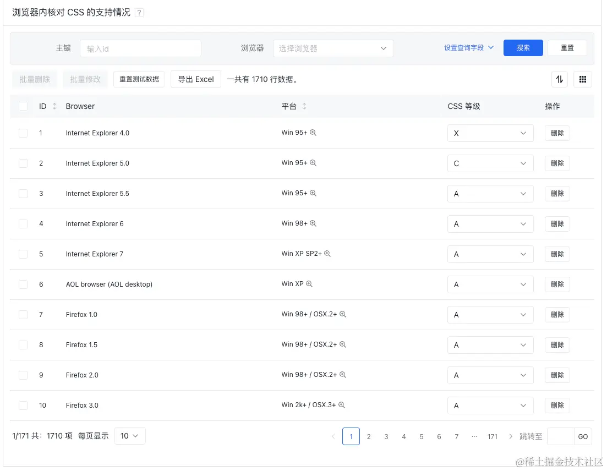Select current page 1 in pagination
The height and width of the screenshot is (471, 607).
click(351, 436)
